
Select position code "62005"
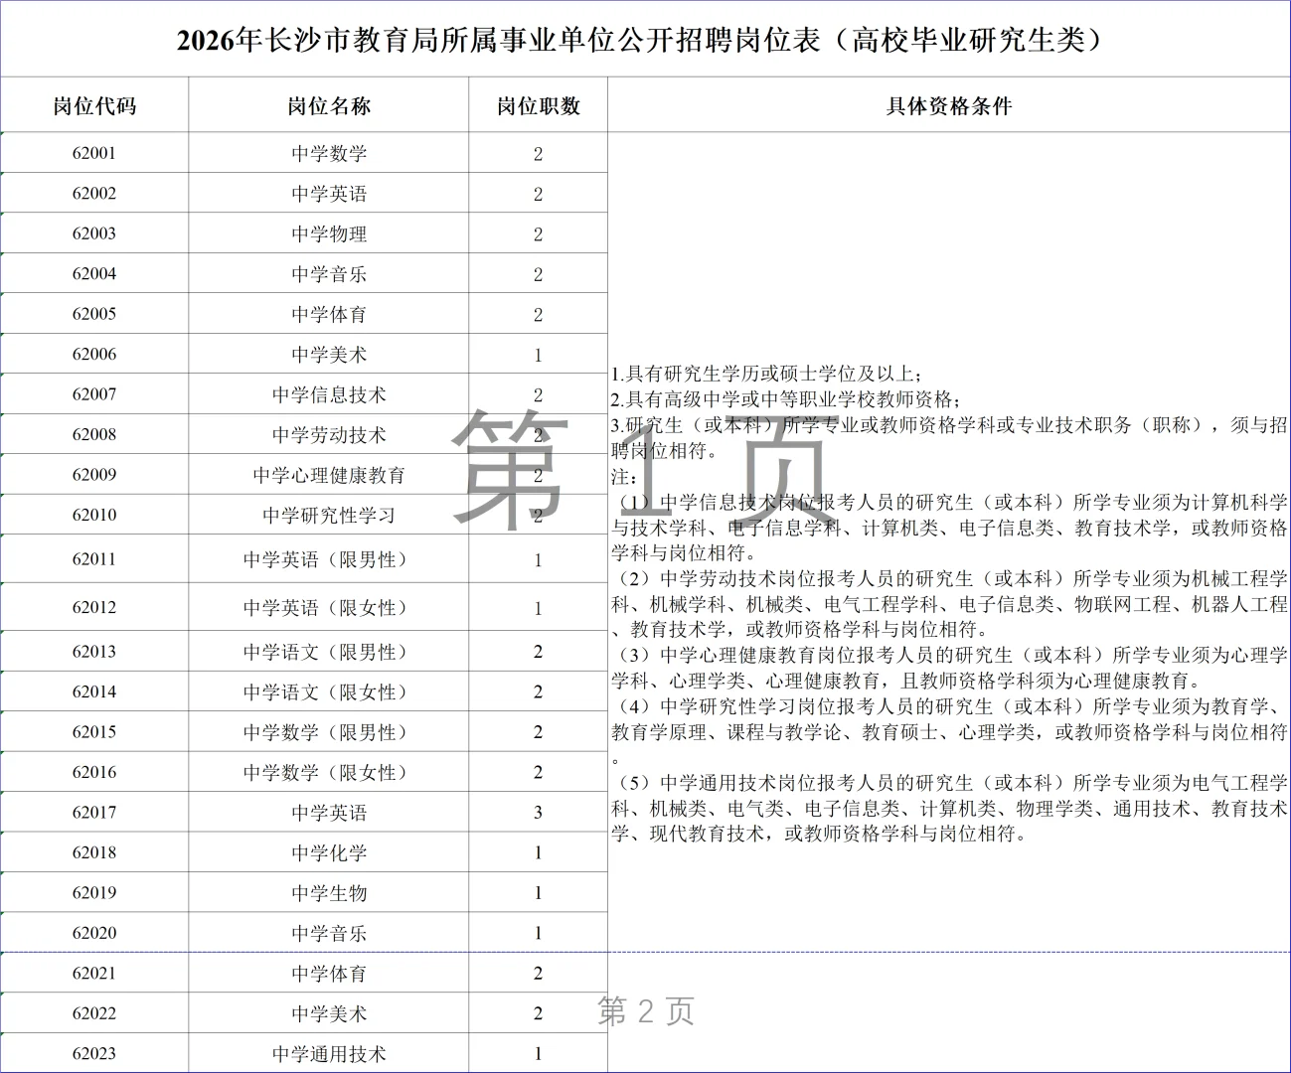tap(94, 314)
